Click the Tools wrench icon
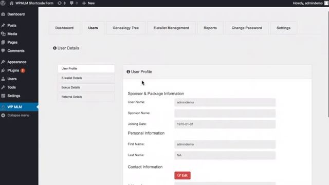The height and width of the screenshot is (185, 329). (x=3, y=87)
